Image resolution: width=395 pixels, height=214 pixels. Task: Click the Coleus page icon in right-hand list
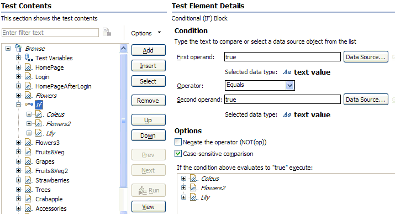[193, 179]
